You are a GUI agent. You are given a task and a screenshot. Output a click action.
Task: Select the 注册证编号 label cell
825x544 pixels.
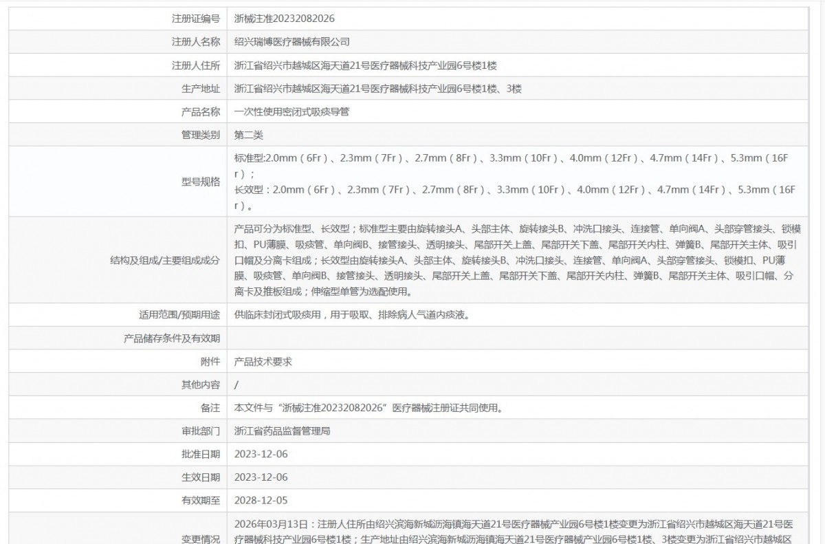(x=195, y=19)
